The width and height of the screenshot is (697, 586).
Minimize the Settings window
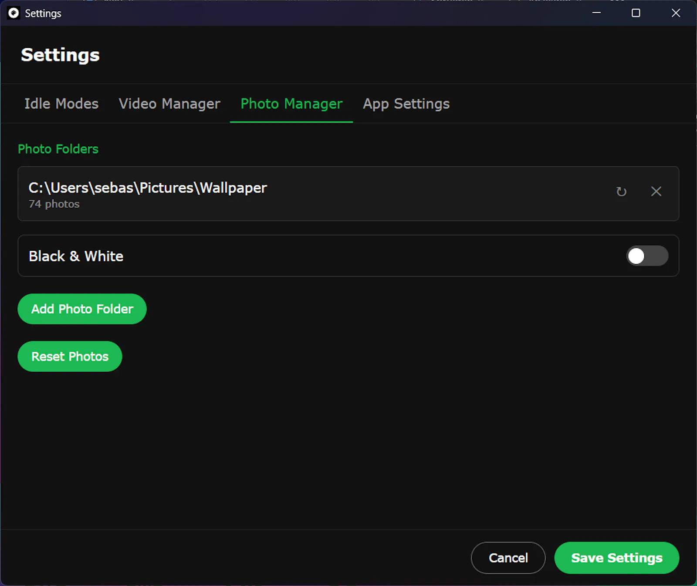point(596,13)
